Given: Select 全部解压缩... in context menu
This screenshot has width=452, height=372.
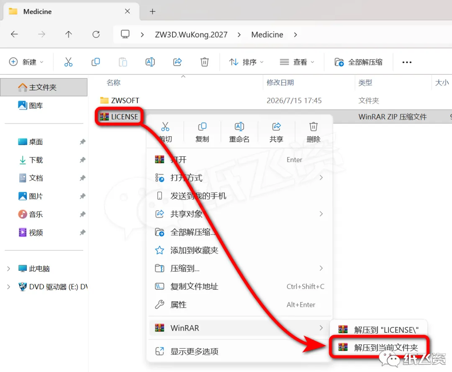Looking at the screenshot, I should [x=239, y=232].
